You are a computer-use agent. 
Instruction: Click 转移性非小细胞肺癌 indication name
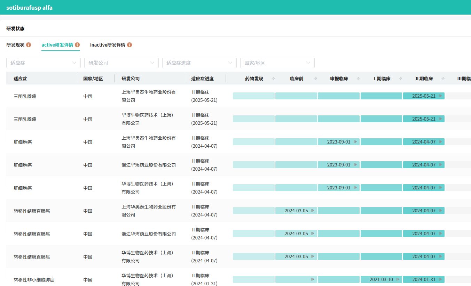click(34, 280)
